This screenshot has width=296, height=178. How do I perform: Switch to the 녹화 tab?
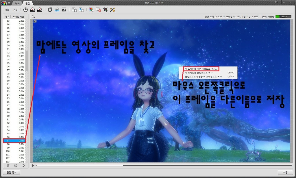click(17, 3)
